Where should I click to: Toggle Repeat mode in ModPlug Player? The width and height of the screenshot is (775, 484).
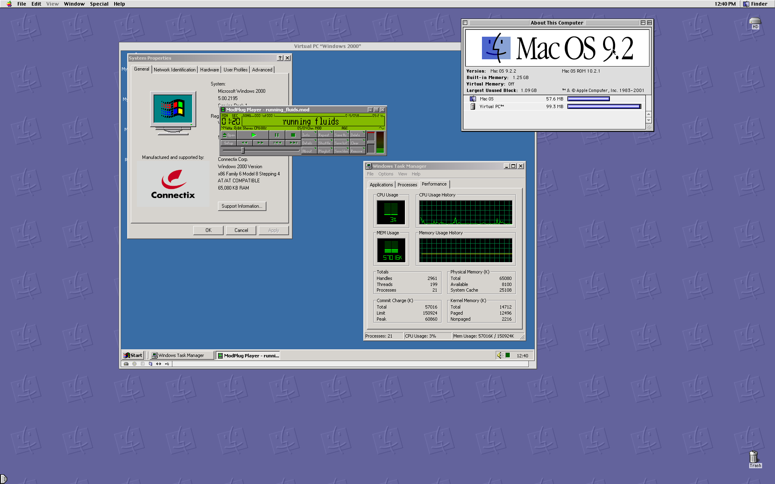coord(324,135)
